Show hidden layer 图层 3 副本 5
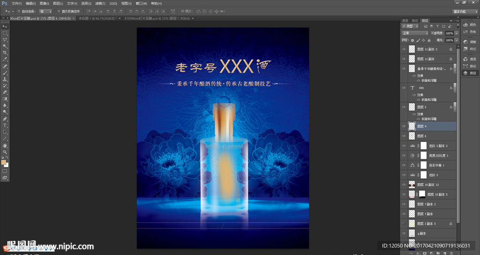 [404, 224]
